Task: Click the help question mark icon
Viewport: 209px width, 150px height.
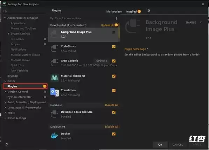Action: (7, 144)
